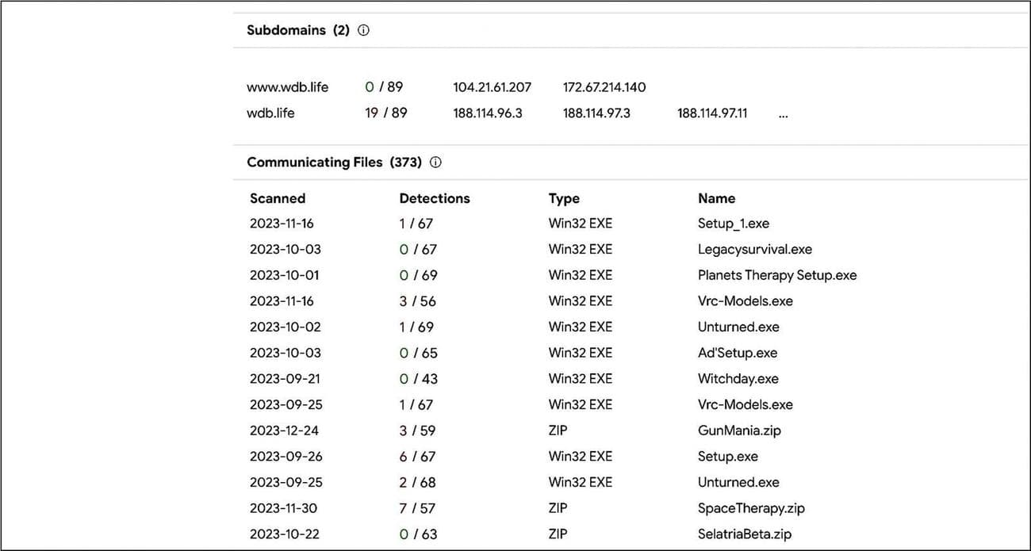Select IP address 188.114.97.11
Image resolution: width=1031 pixels, height=551 pixels.
point(712,113)
